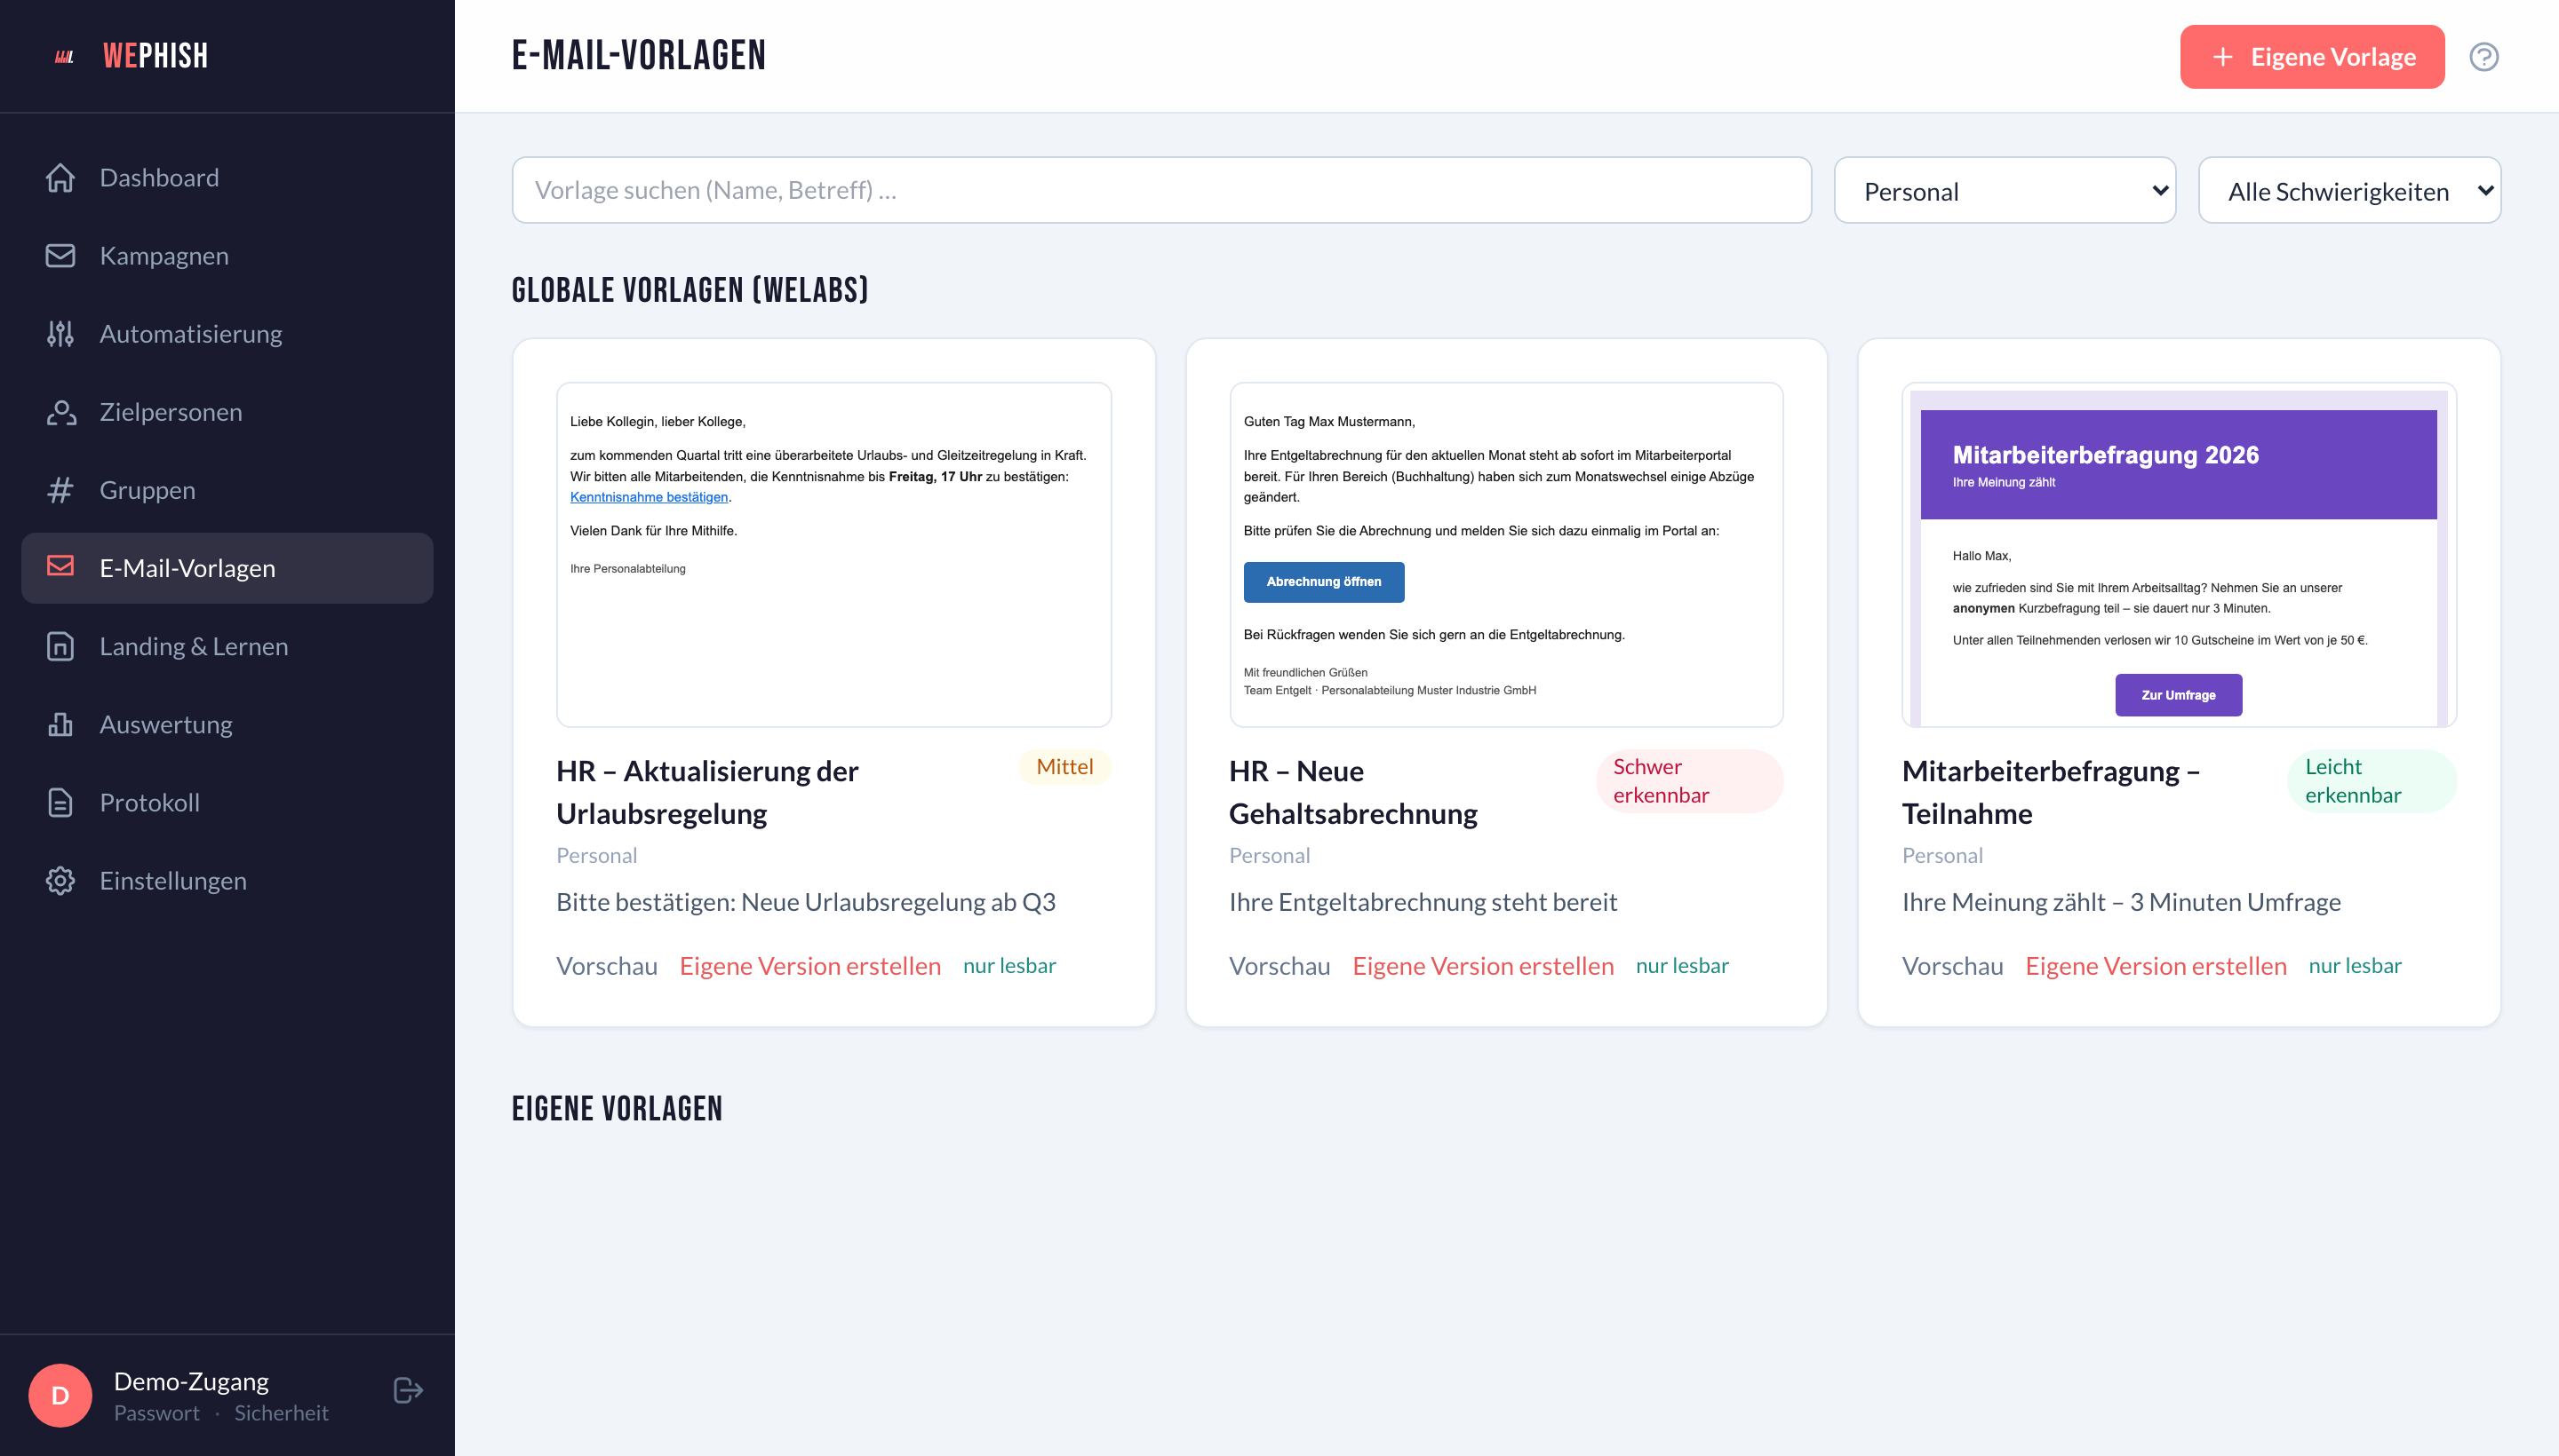The width and height of the screenshot is (2559, 1456).
Task: Click the HR – Aktualisierung der Urlaubsregelung title
Action: pyautogui.click(x=707, y=792)
